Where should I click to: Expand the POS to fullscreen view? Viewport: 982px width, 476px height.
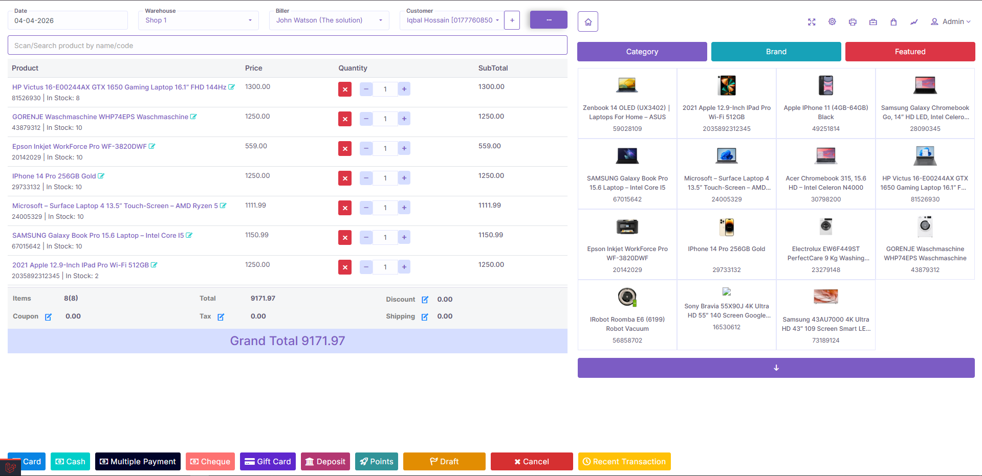pos(812,22)
